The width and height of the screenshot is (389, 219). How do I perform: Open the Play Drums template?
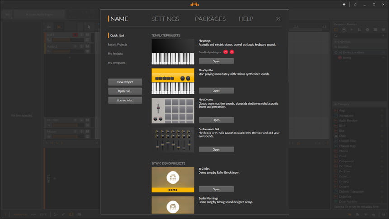click(216, 120)
